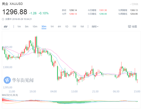
Task: Show the 1W weekly chart
Action: 74,26
